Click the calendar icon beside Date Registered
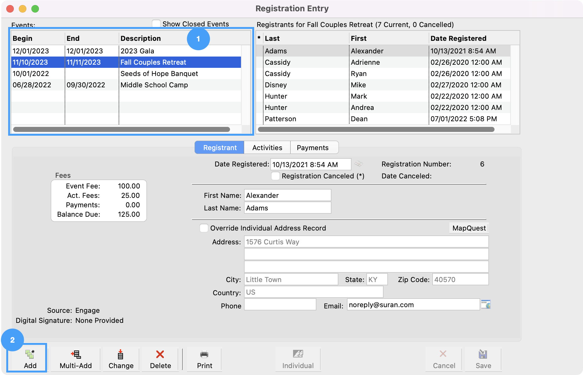This screenshot has height=375, width=583. coord(359,164)
